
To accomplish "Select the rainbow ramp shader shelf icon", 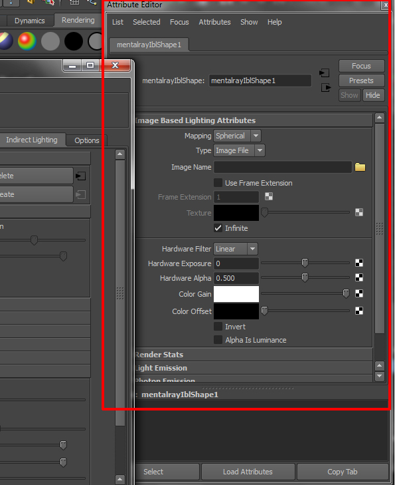I will coord(27,41).
